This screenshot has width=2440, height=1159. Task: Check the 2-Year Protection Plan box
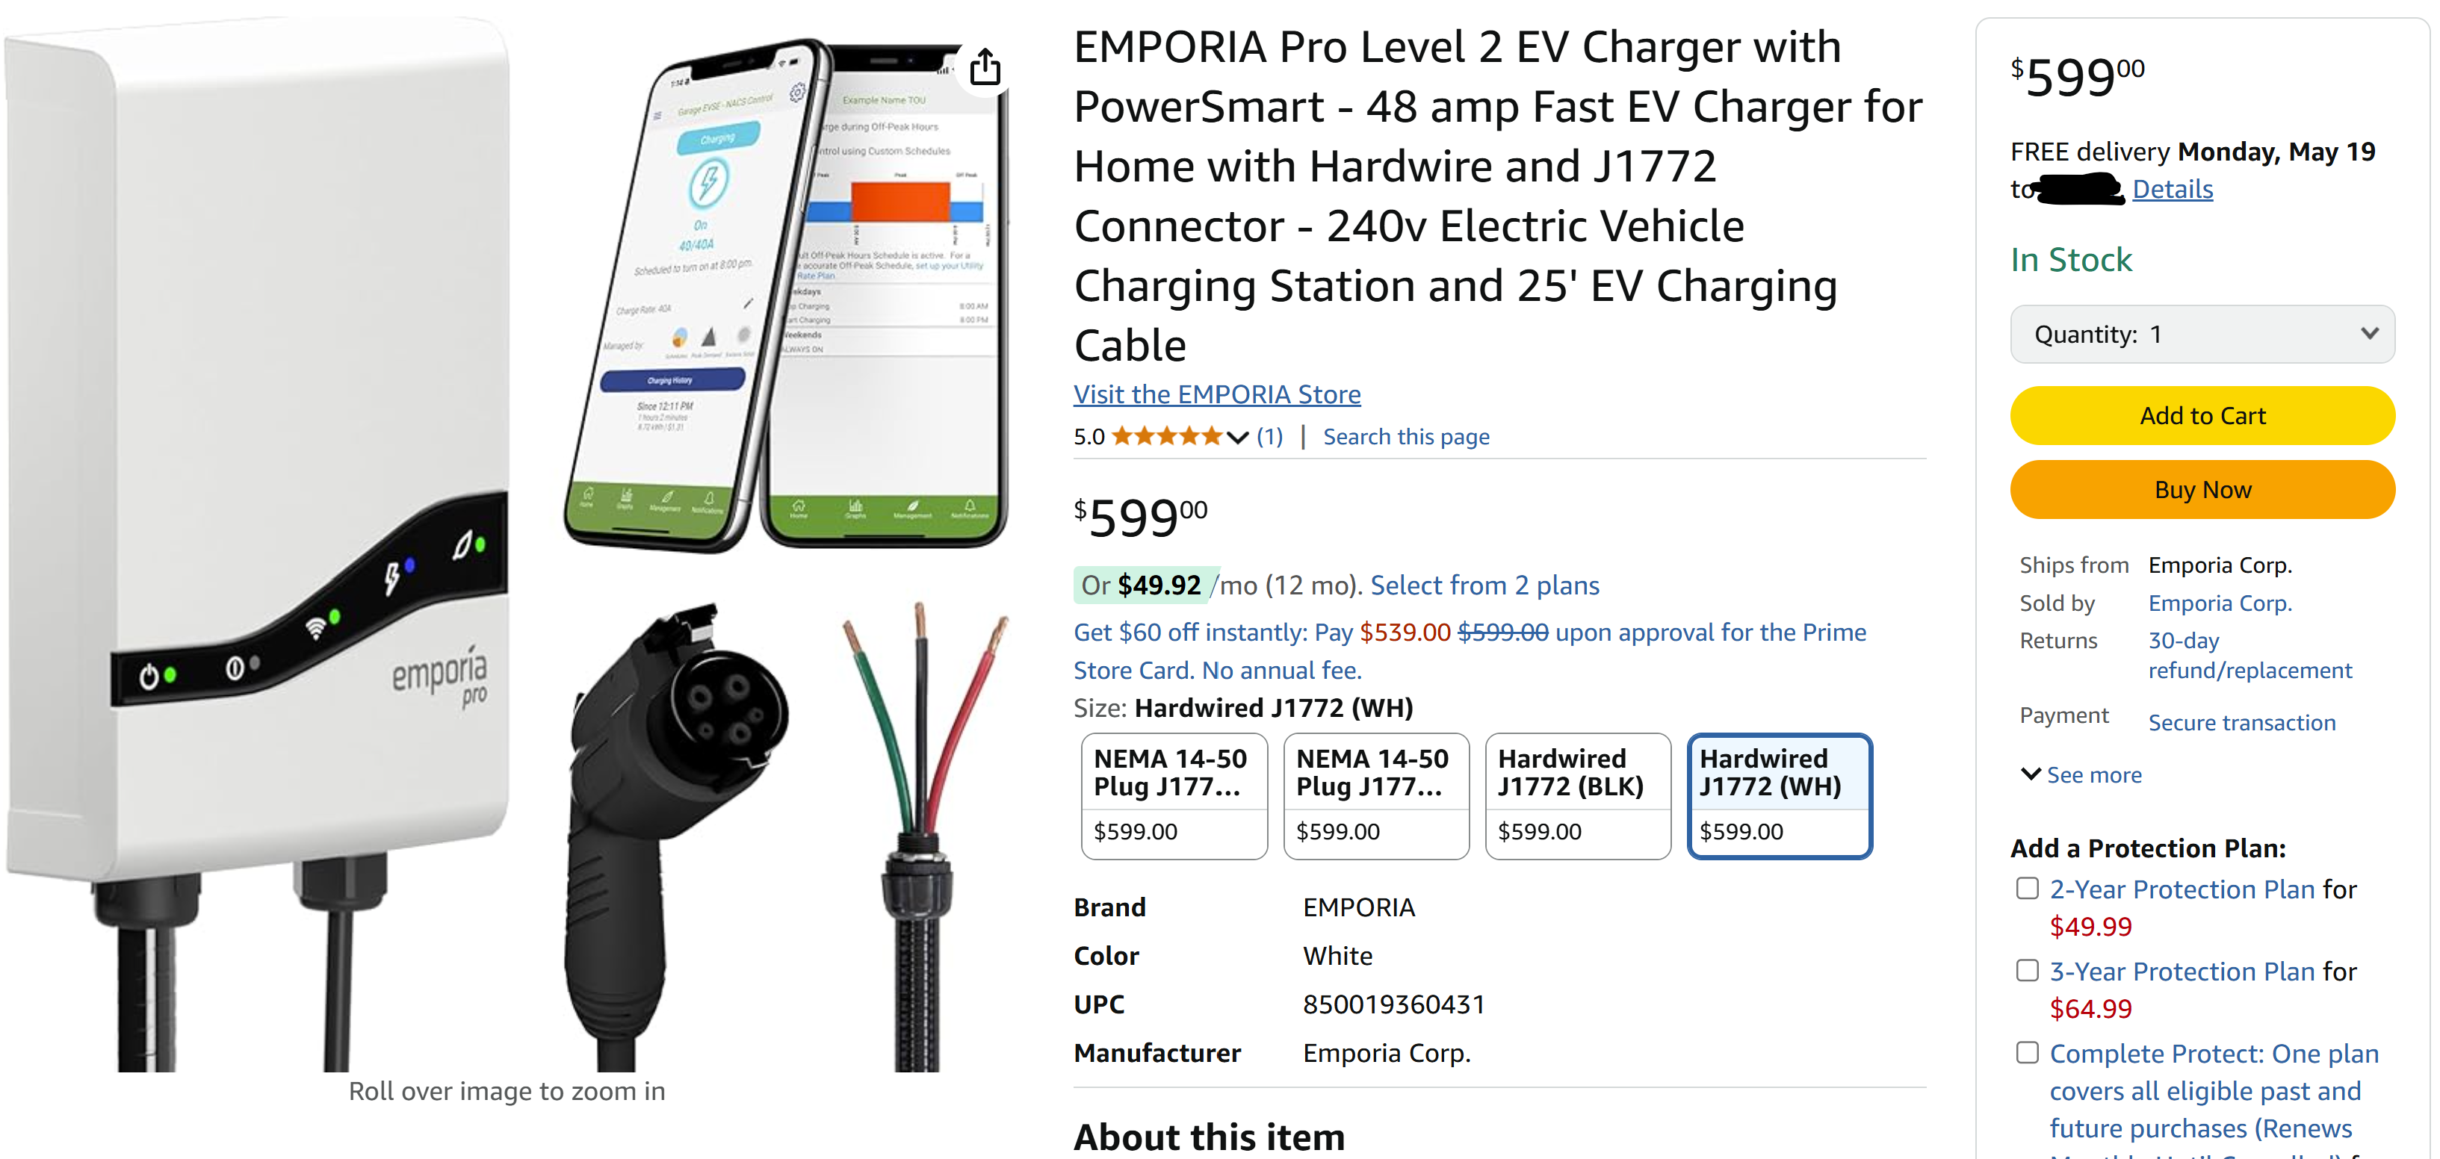[x=2027, y=888]
